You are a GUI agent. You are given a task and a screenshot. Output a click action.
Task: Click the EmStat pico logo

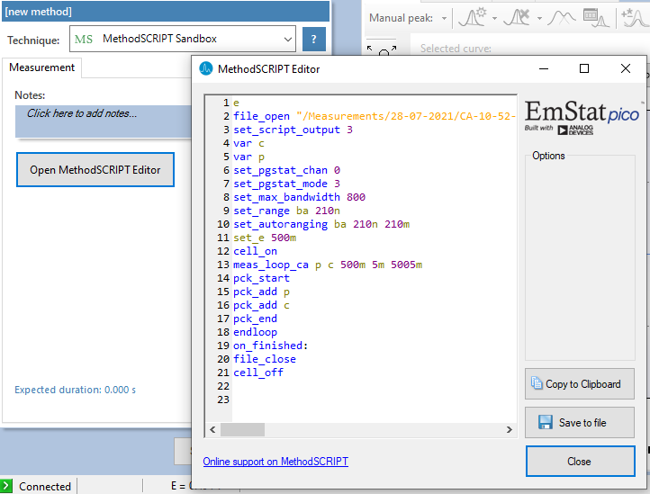click(x=582, y=116)
